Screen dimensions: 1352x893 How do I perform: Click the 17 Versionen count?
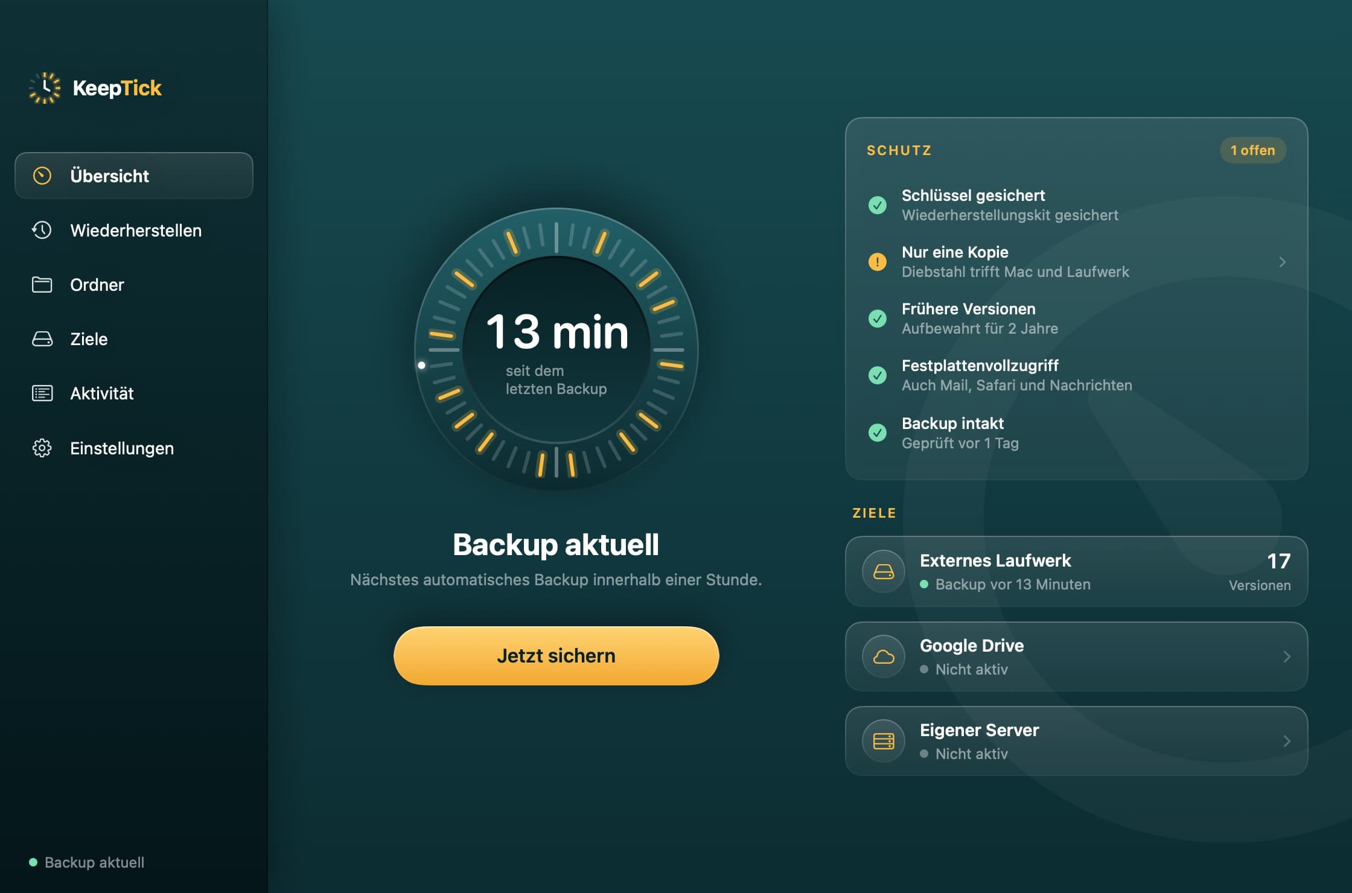pyautogui.click(x=1260, y=571)
